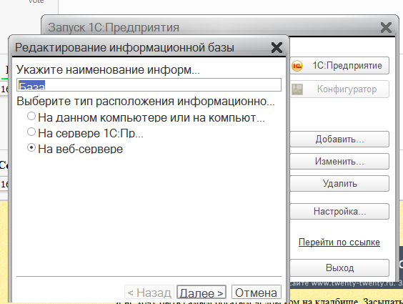Click the 1C logo icon on the Предприятие button

click(x=297, y=66)
